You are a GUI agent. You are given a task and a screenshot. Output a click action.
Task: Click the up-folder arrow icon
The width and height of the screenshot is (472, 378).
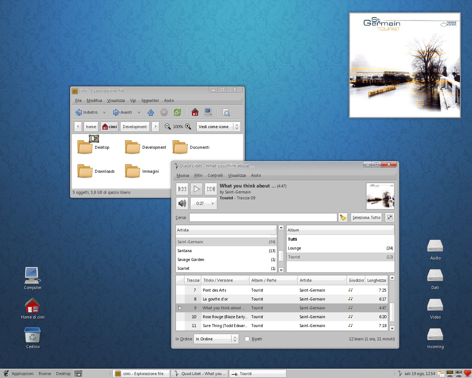(x=150, y=112)
